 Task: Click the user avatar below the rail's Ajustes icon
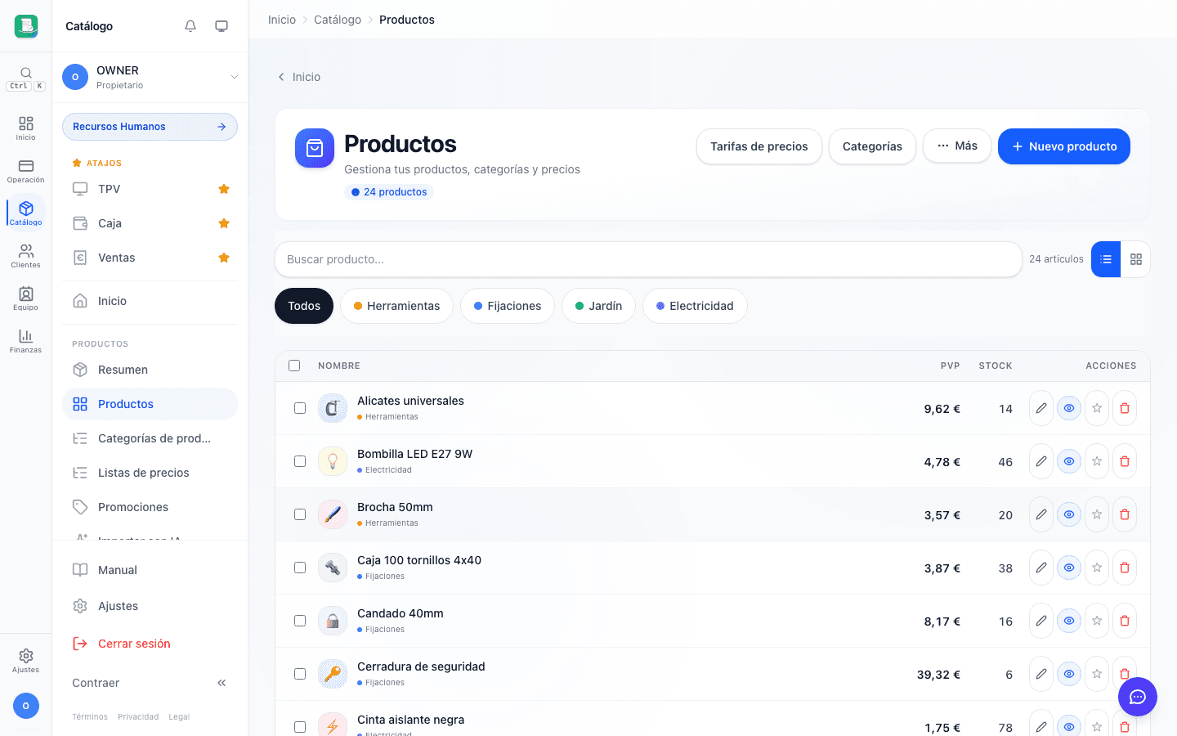click(x=26, y=706)
